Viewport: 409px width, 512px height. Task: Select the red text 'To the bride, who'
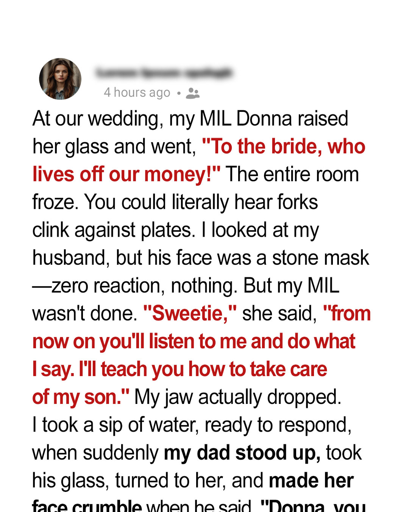[284, 147]
